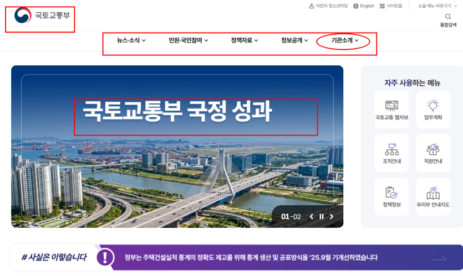Select the 조직안내 organization chart icon
The image size is (463, 276).
click(391, 149)
